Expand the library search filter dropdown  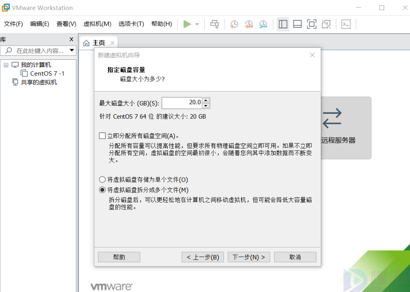tap(72, 51)
